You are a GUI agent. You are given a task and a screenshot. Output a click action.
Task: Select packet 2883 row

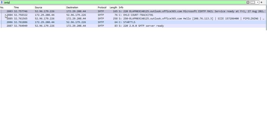pos(133,11)
